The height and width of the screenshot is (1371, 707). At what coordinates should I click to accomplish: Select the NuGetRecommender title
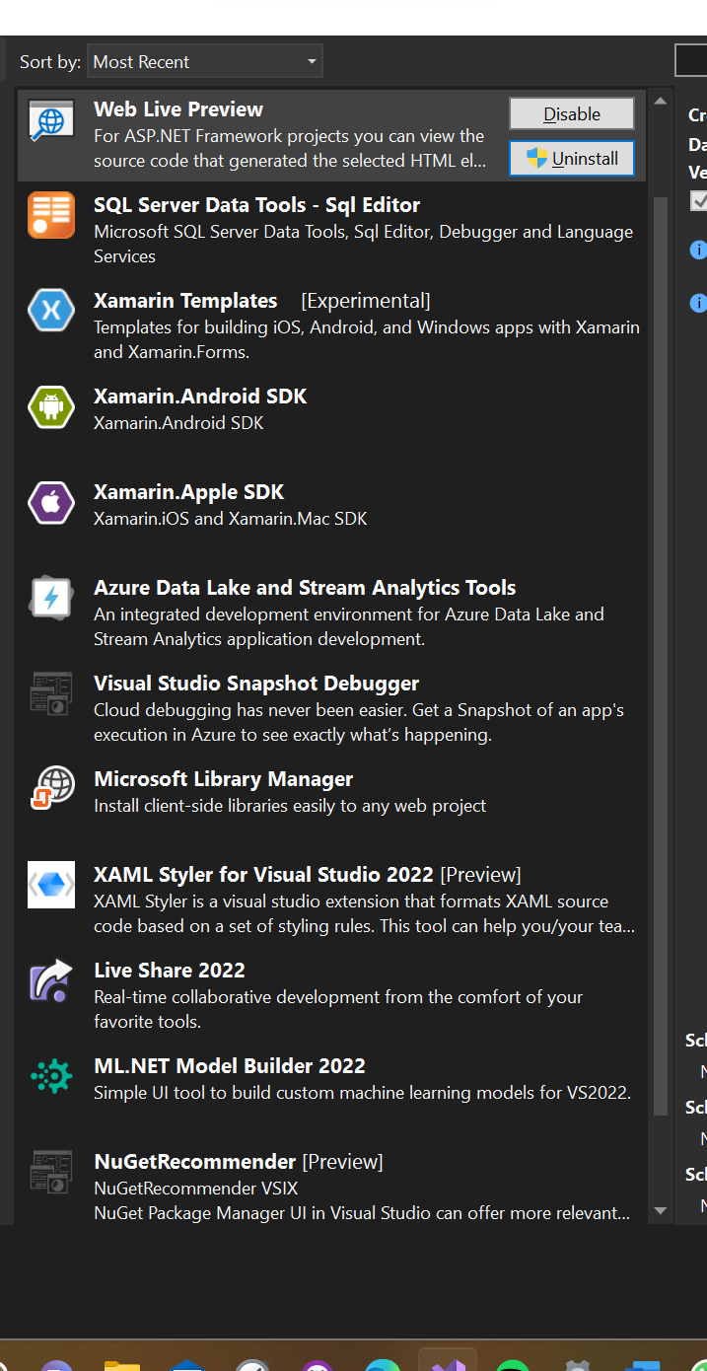coord(195,1162)
